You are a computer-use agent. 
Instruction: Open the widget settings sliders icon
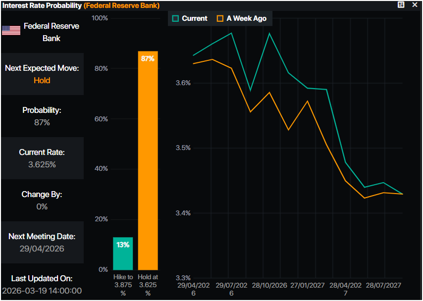click(401, 4)
